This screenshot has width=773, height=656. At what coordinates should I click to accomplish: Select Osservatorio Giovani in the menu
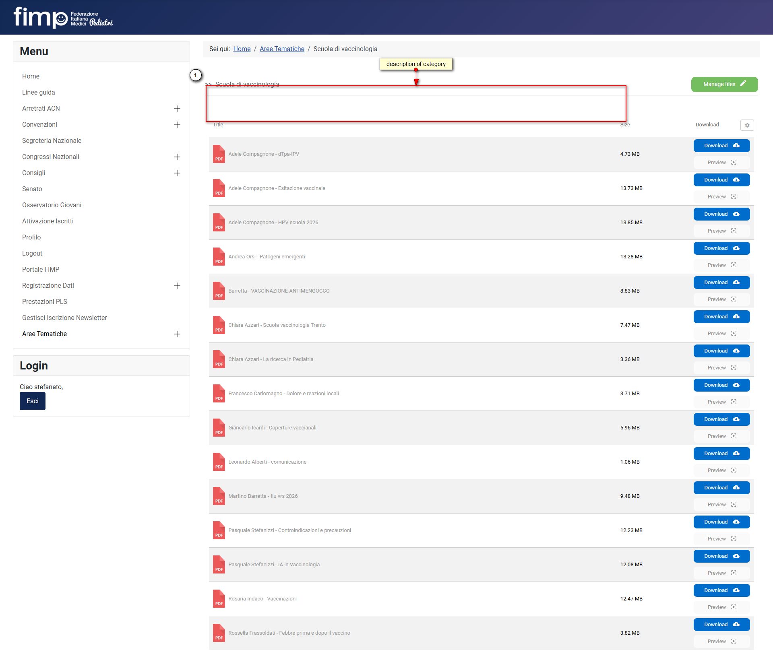(x=52, y=205)
